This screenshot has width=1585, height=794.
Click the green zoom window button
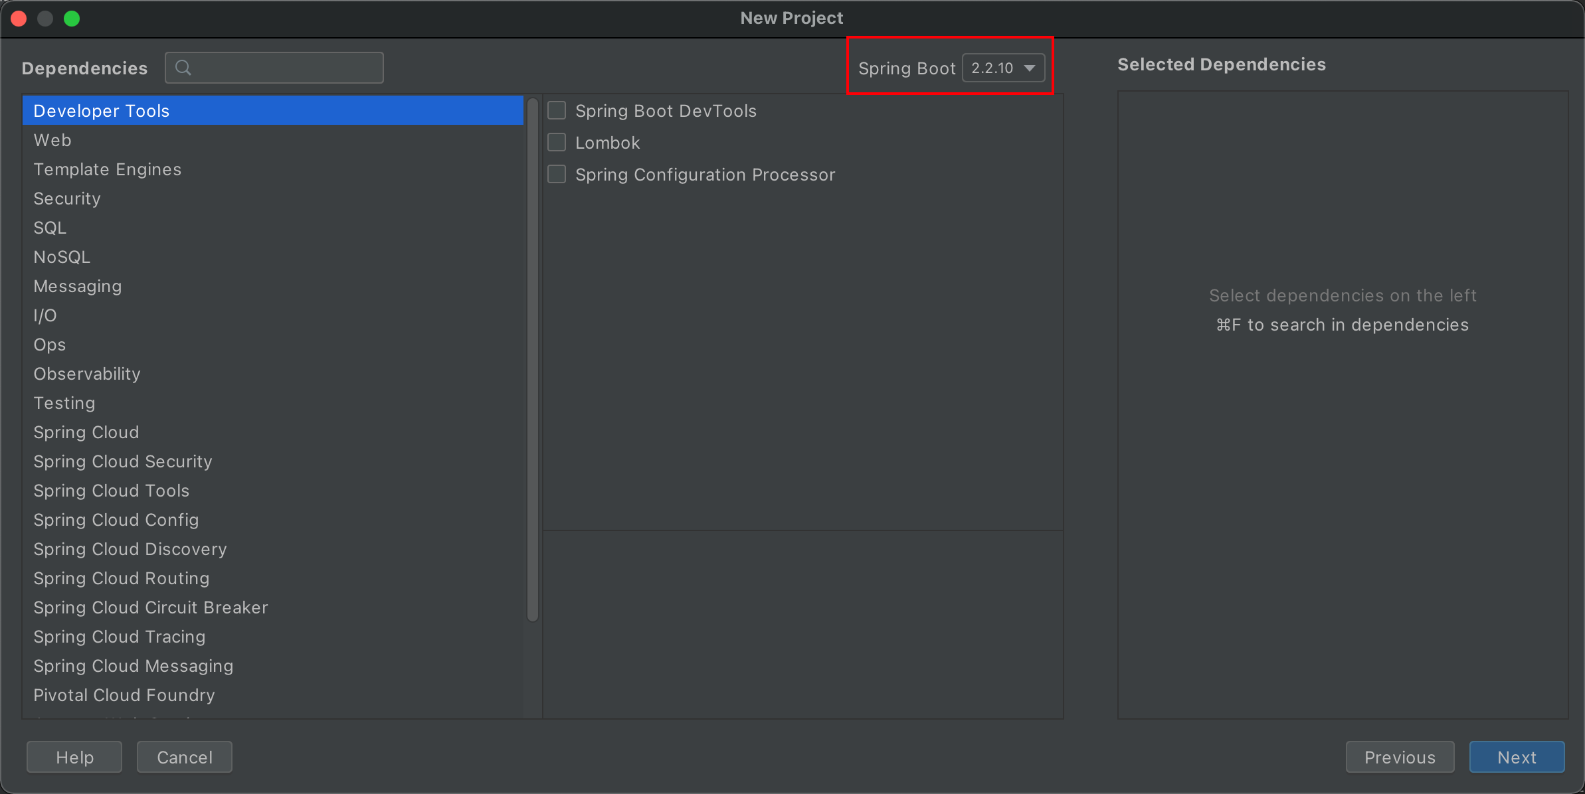click(72, 18)
